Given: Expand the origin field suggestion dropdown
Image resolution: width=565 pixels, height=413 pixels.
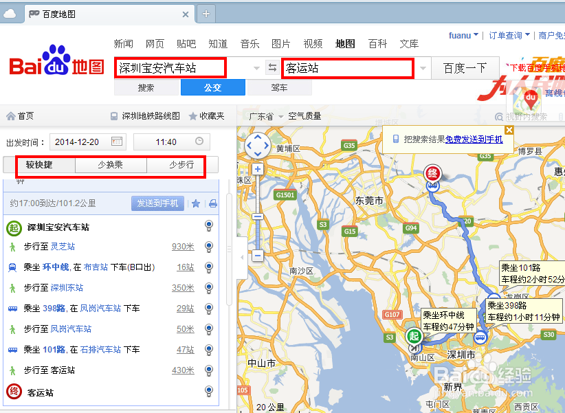Looking at the screenshot, I should (x=256, y=68).
